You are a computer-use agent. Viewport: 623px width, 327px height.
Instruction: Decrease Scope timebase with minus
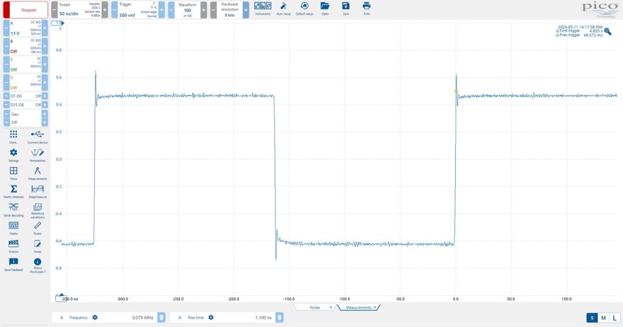point(54,10)
